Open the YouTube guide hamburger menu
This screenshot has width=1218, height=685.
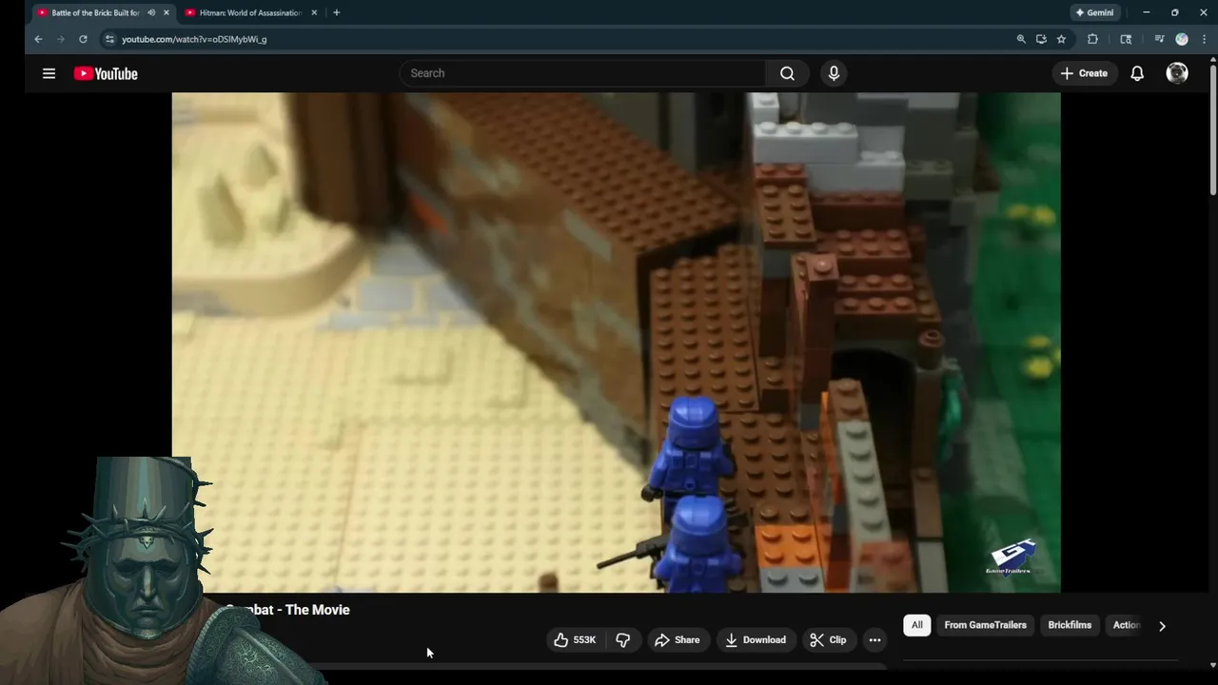point(49,73)
